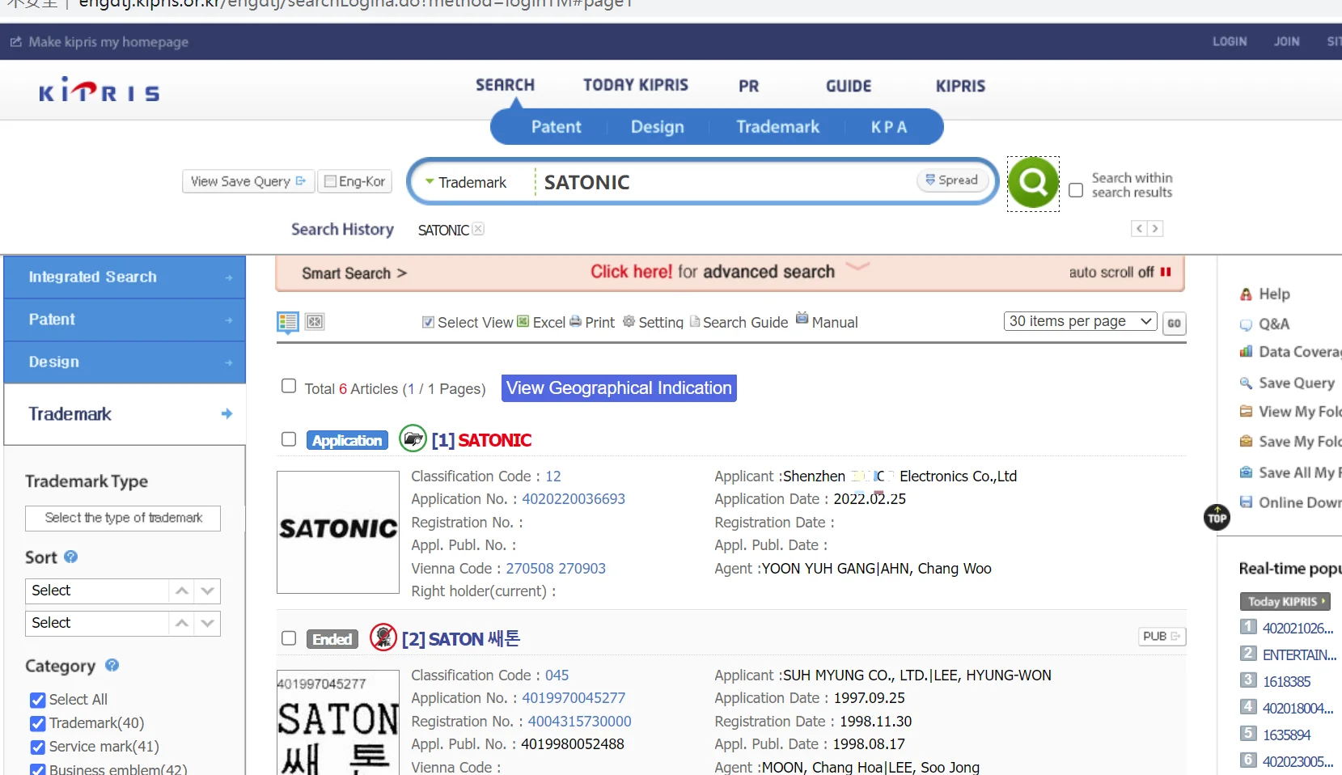Viewport: 1342px width, 775px height.
Task: Switch to the Design search tab
Action: coord(658,127)
